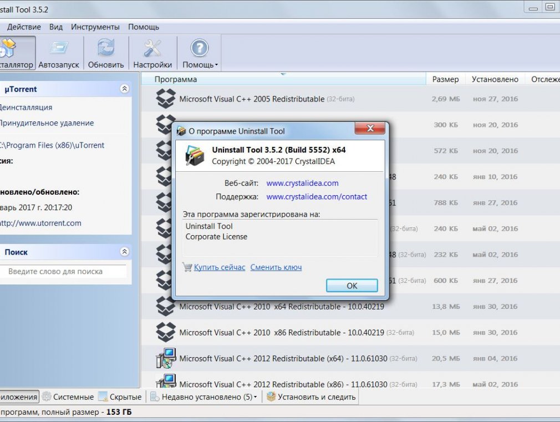
Task: Click the date 'ноя 27, 2016'
Action: click(x=495, y=99)
